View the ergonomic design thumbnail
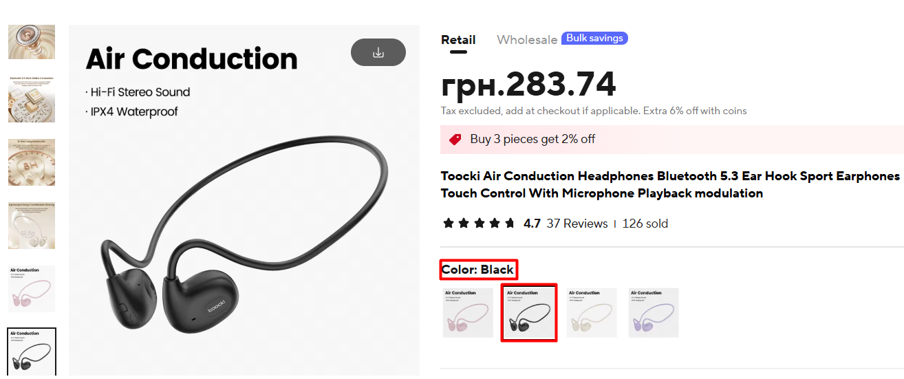This screenshot has width=904, height=379. pyautogui.click(x=32, y=226)
